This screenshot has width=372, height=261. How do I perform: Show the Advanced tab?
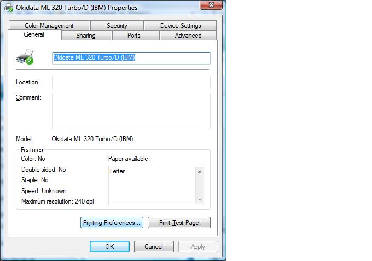(x=188, y=36)
